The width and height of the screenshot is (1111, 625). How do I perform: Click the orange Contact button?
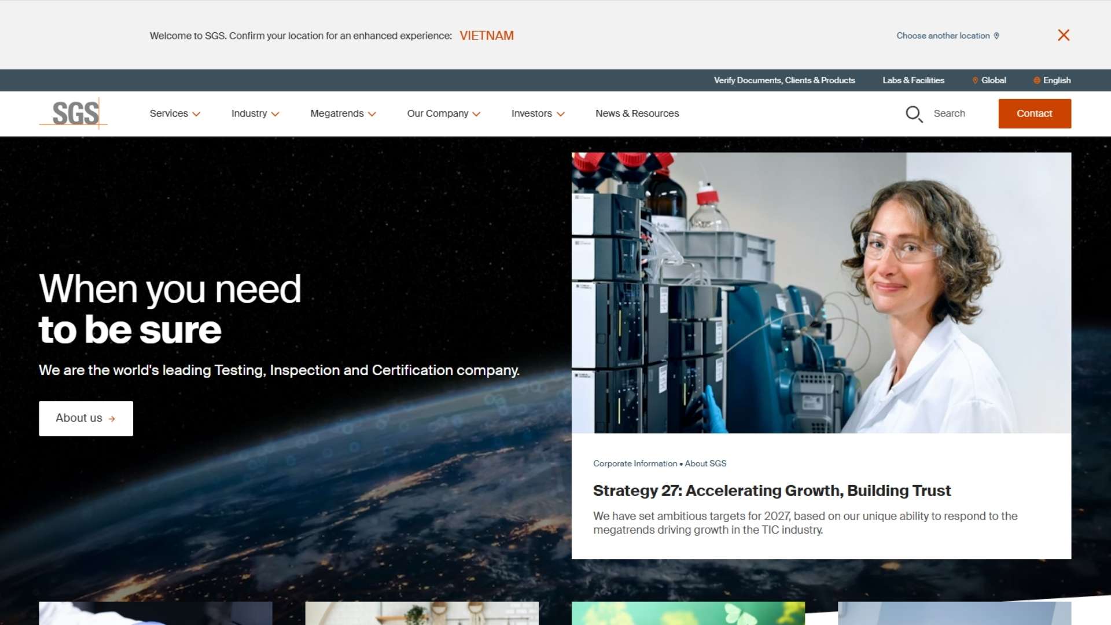coord(1034,114)
